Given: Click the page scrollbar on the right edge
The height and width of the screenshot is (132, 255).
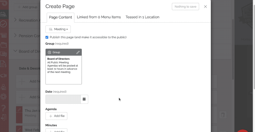Looking at the screenshot, I should (x=254, y=47).
